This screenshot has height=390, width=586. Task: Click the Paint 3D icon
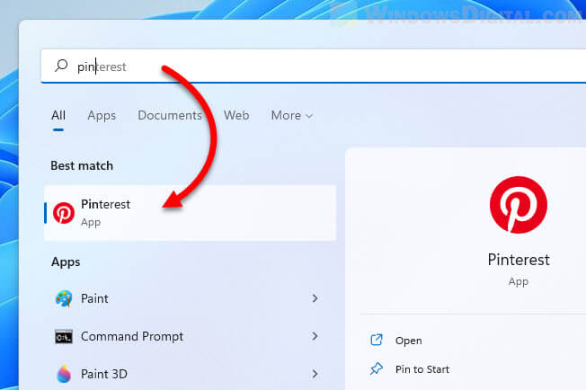(x=64, y=374)
